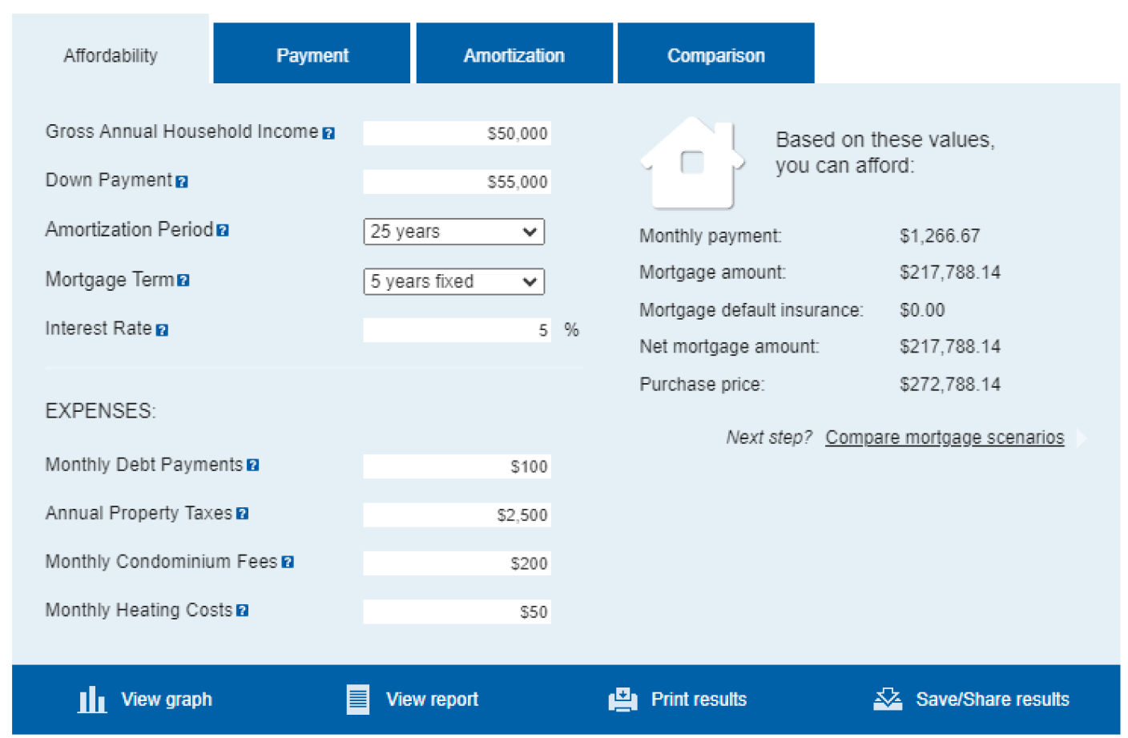
Task: Click the Compare mortgage scenarios link
Action: coord(945,438)
